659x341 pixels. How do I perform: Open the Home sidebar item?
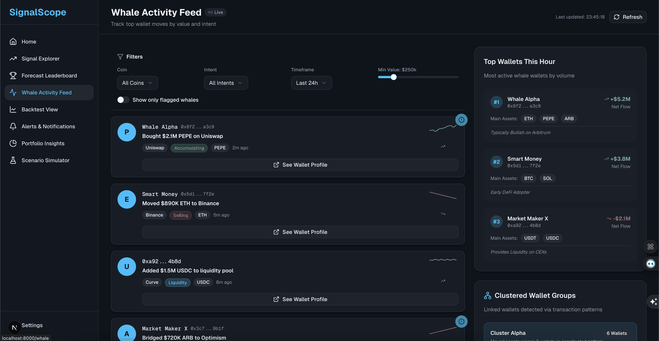tap(49, 42)
